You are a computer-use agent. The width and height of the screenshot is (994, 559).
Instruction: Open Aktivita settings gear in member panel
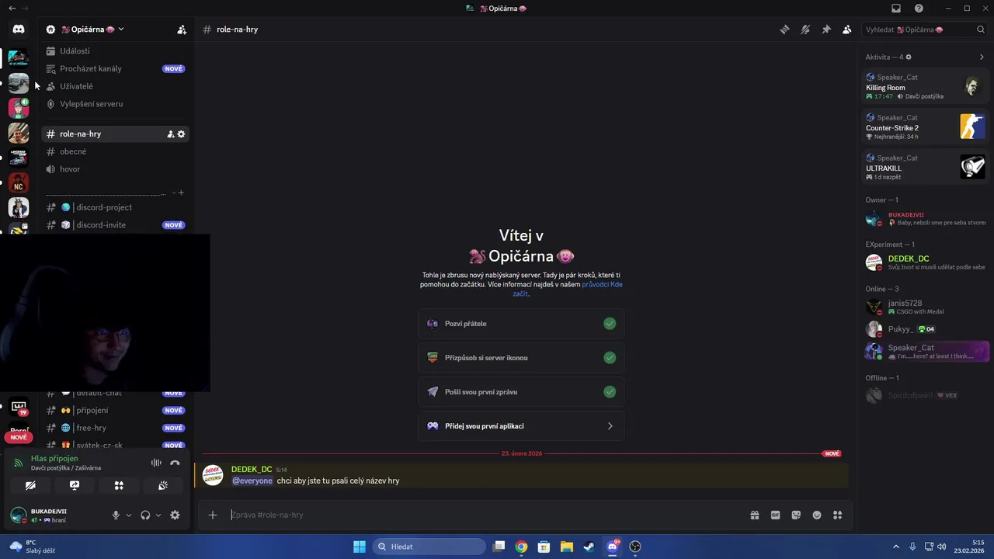[x=909, y=57]
